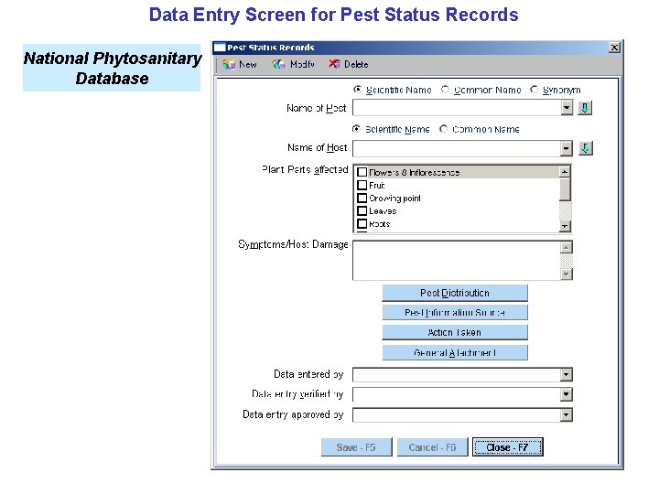Open the Data entry approved by dropdown
659x494 pixels.
coord(567,414)
